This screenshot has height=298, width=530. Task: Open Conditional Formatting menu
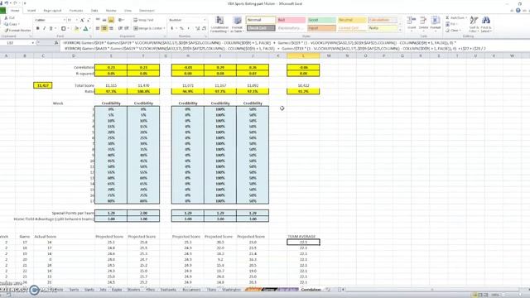tap(219, 24)
